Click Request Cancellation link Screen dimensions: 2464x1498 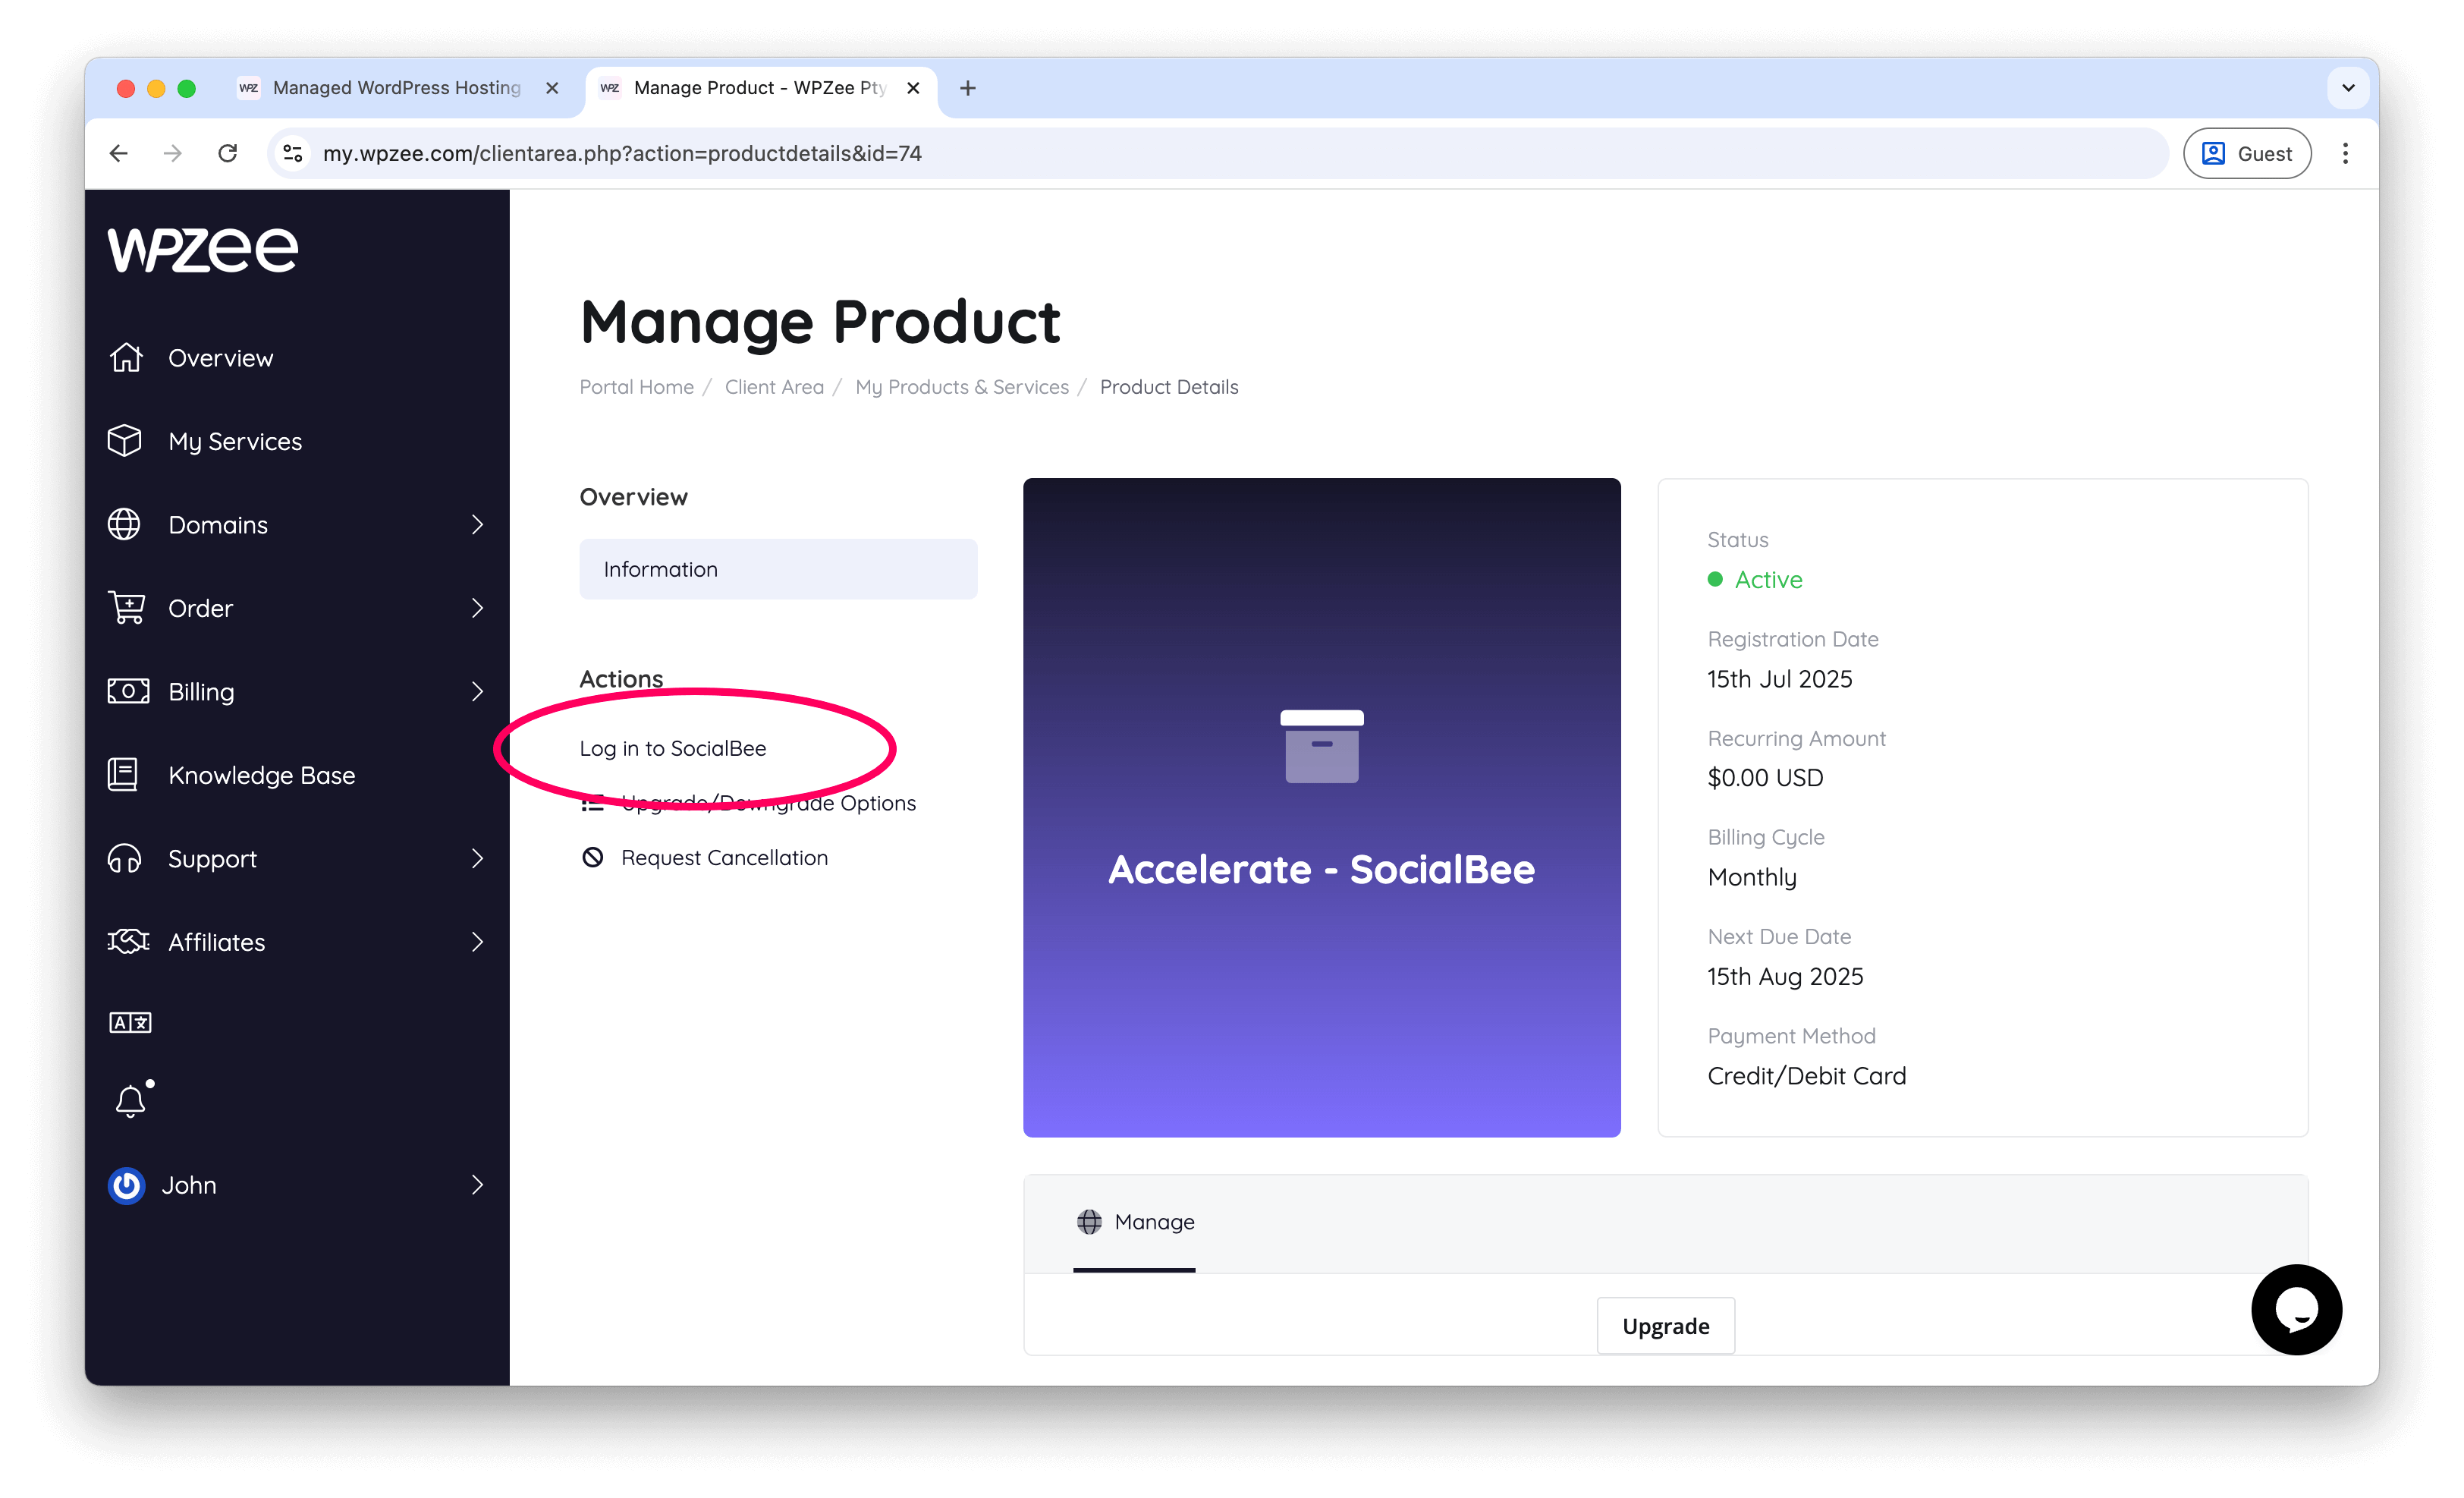(x=724, y=857)
